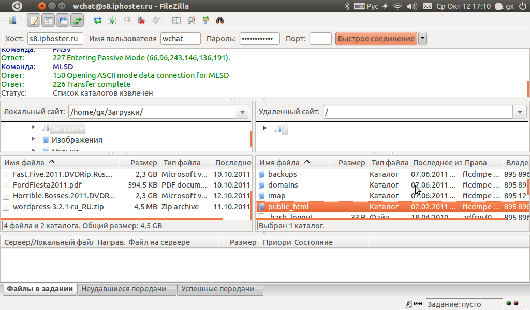Toggle local directory tree display
Image resolution: width=530 pixels, height=310 pixels.
[x=49, y=21]
